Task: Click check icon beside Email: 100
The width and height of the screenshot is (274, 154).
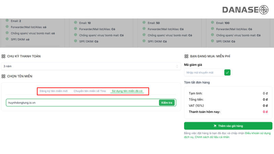Action: [212, 23]
